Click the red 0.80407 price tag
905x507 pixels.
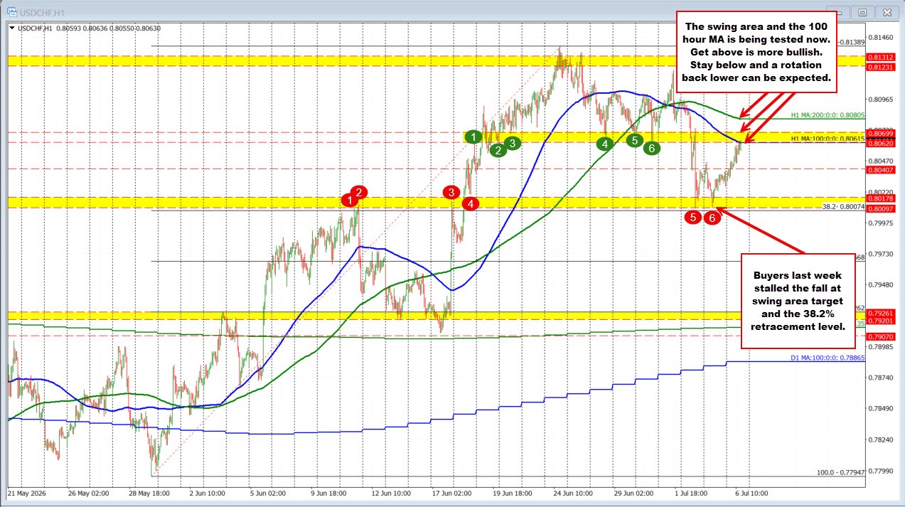coord(880,169)
